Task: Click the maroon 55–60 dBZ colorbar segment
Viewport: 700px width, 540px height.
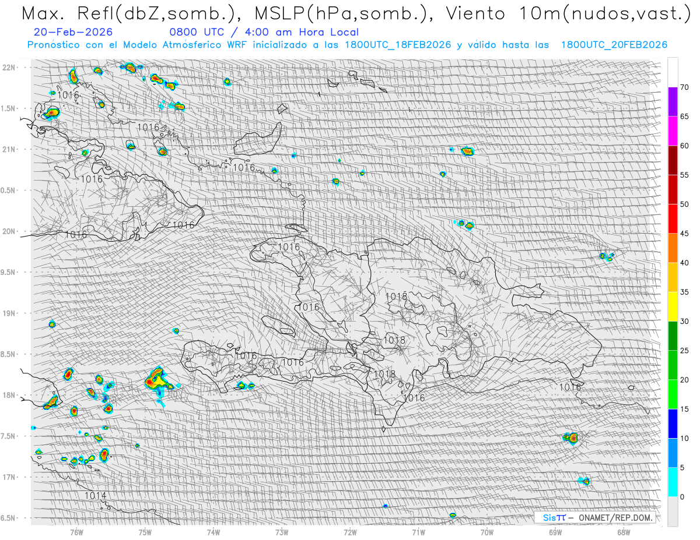Action: point(673,161)
